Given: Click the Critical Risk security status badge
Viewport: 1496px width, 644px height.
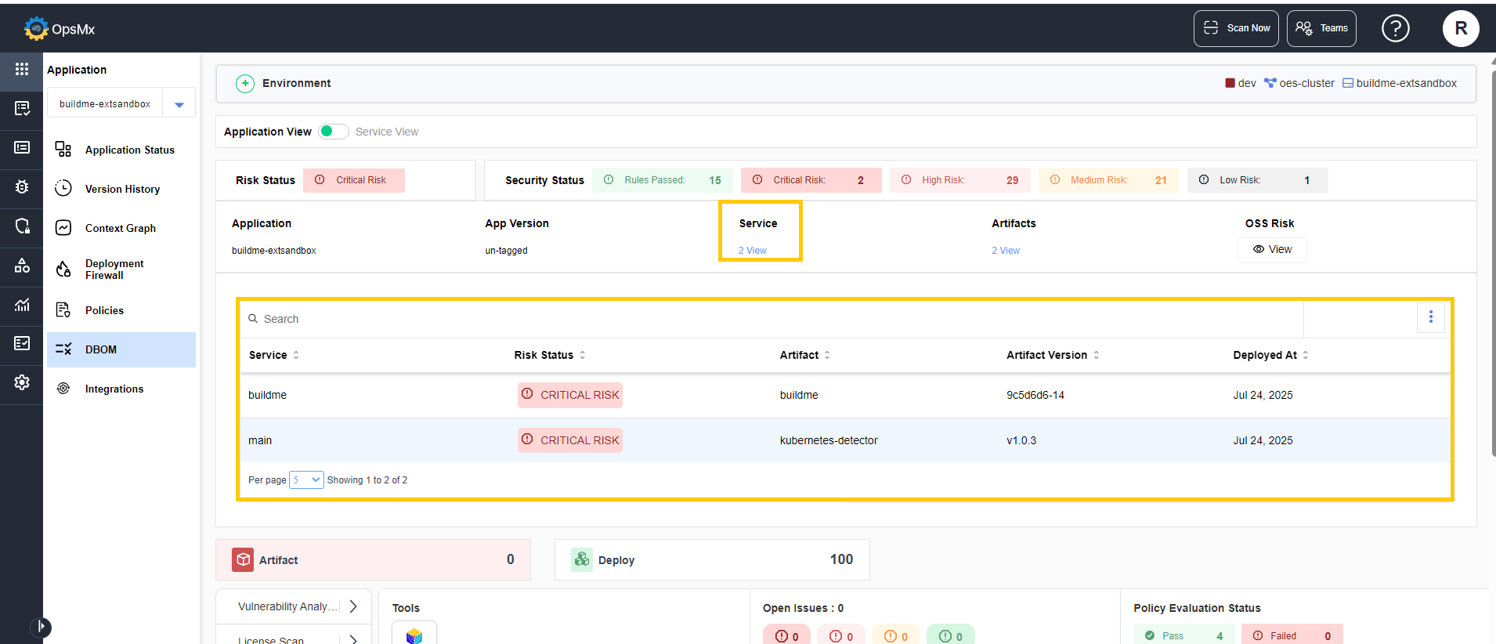Looking at the screenshot, I should [811, 180].
